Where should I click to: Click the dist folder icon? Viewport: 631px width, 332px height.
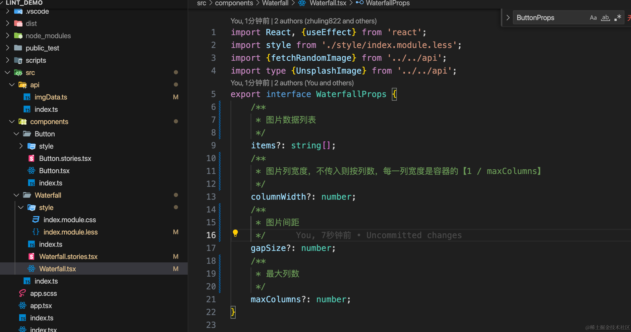[x=18, y=24]
